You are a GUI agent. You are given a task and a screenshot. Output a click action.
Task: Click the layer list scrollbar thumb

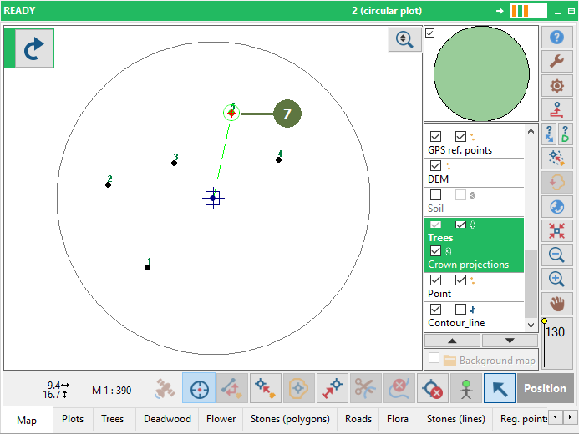click(531, 283)
